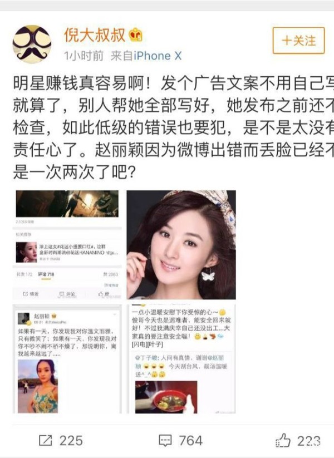
Task: Open the soup bowl screenshot thumbnail
Action: click(x=181, y=359)
